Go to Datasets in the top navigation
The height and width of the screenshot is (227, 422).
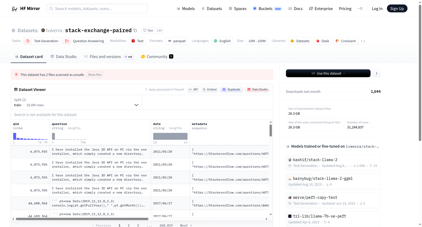[212, 8]
